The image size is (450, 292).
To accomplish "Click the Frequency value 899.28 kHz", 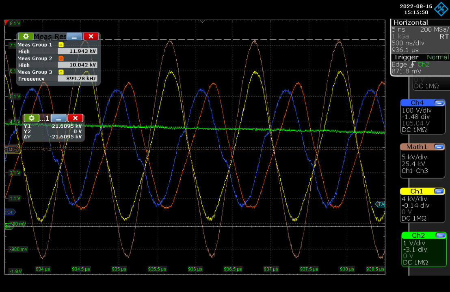I will 77,79.
